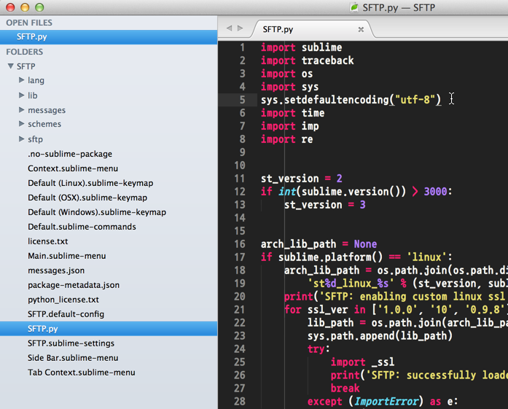Open Default.sublime-commands file
This screenshot has height=409, width=508.
[82, 227]
